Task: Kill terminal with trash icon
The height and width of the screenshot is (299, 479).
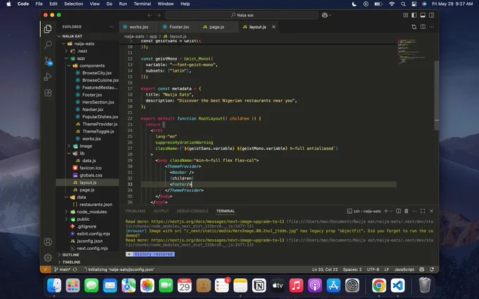Action: 406,211
